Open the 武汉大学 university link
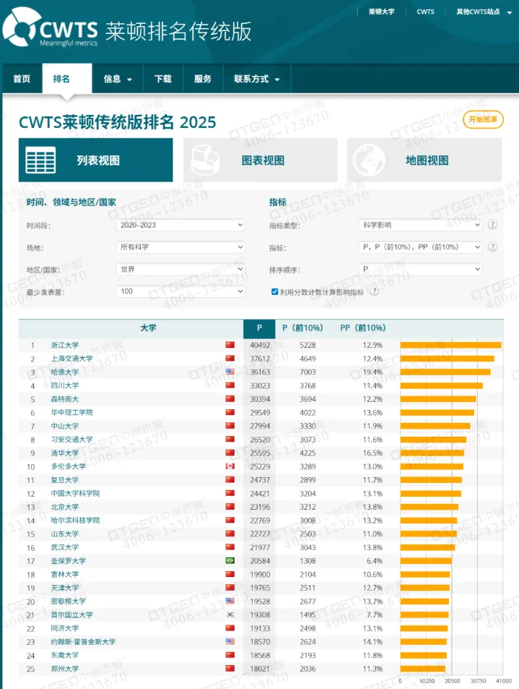This screenshot has width=519, height=689. pyautogui.click(x=65, y=547)
